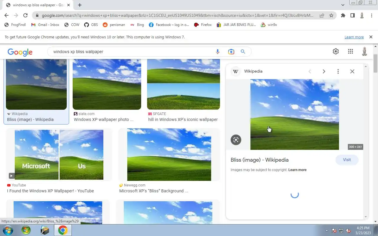Open Google quick settings gear
The height and width of the screenshot is (236, 378).
[x=336, y=51]
